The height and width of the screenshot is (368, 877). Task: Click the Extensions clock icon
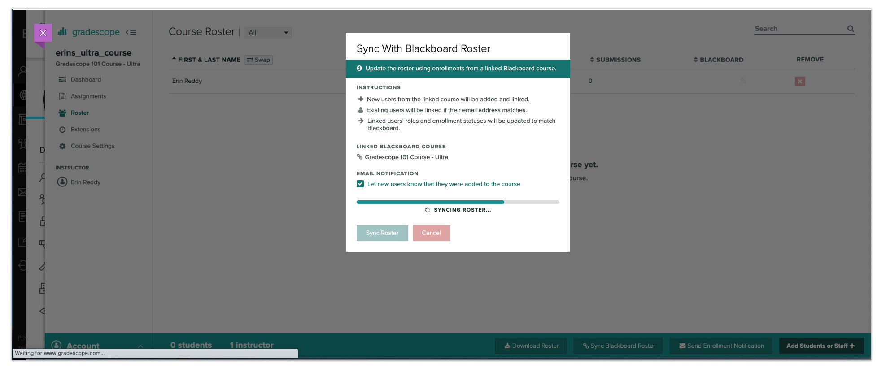[x=62, y=130]
